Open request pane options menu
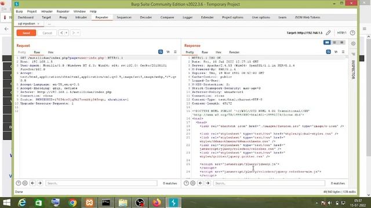This screenshot has height=208, width=371. click(175, 52)
